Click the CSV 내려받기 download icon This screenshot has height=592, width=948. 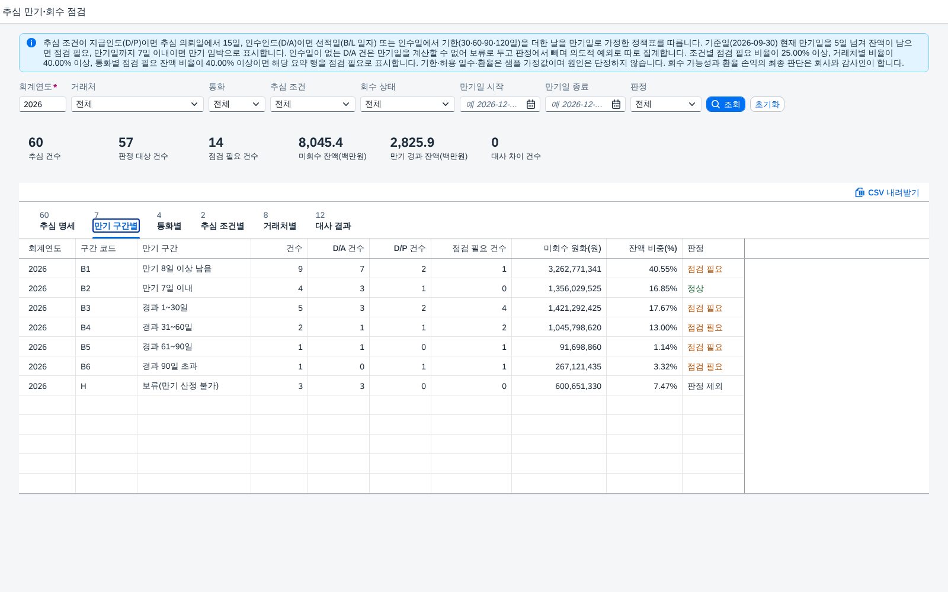point(860,192)
